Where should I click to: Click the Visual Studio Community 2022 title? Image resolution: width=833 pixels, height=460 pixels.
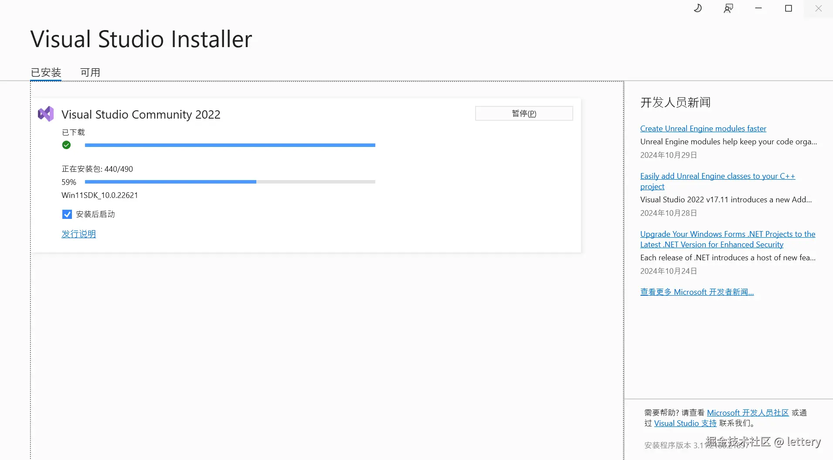(x=141, y=115)
